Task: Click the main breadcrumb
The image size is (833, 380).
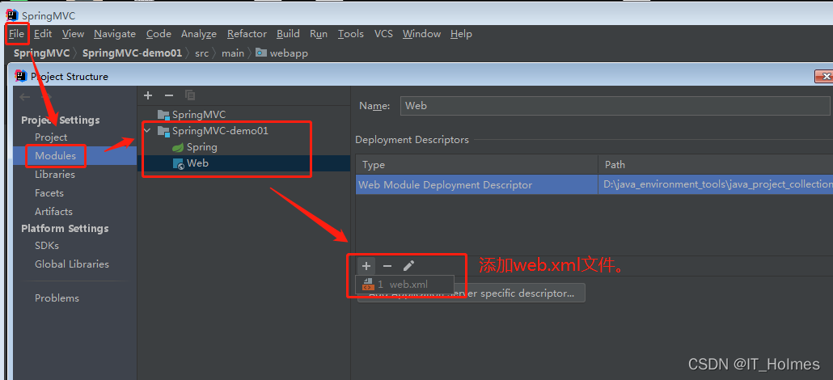Action: point(233,53)
